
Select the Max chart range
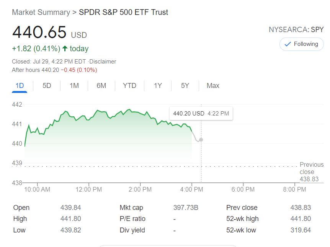pos(213,86)
